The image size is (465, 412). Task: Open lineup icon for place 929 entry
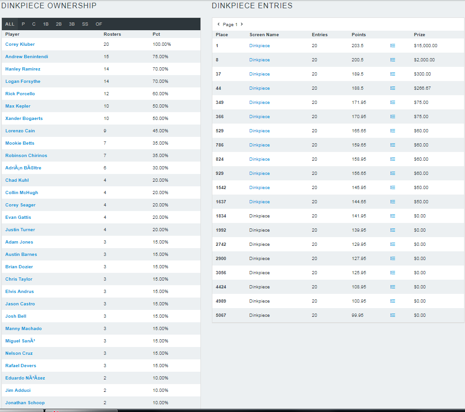pos(393,173)
